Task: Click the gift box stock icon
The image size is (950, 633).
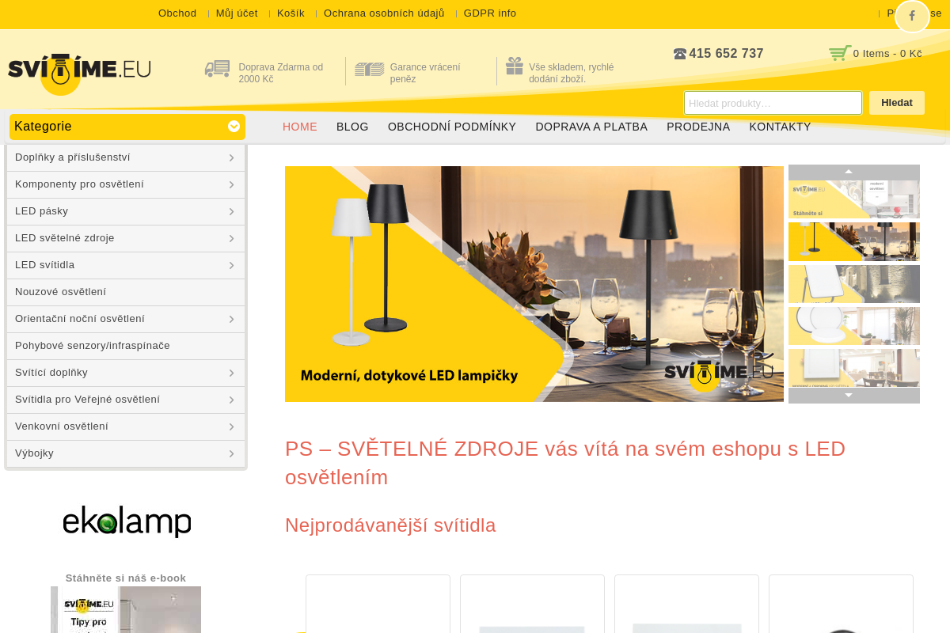Action: click(x=515, y=66)
